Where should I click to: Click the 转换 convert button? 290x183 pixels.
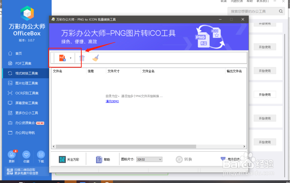tap(184, 159)
